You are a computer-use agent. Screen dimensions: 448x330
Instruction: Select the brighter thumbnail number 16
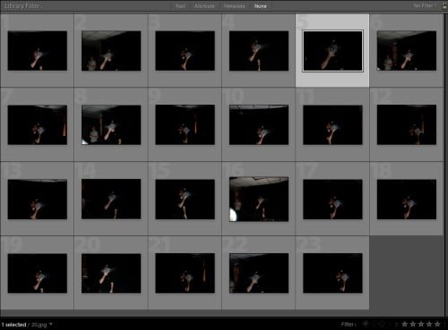click(x=259, y=199)
